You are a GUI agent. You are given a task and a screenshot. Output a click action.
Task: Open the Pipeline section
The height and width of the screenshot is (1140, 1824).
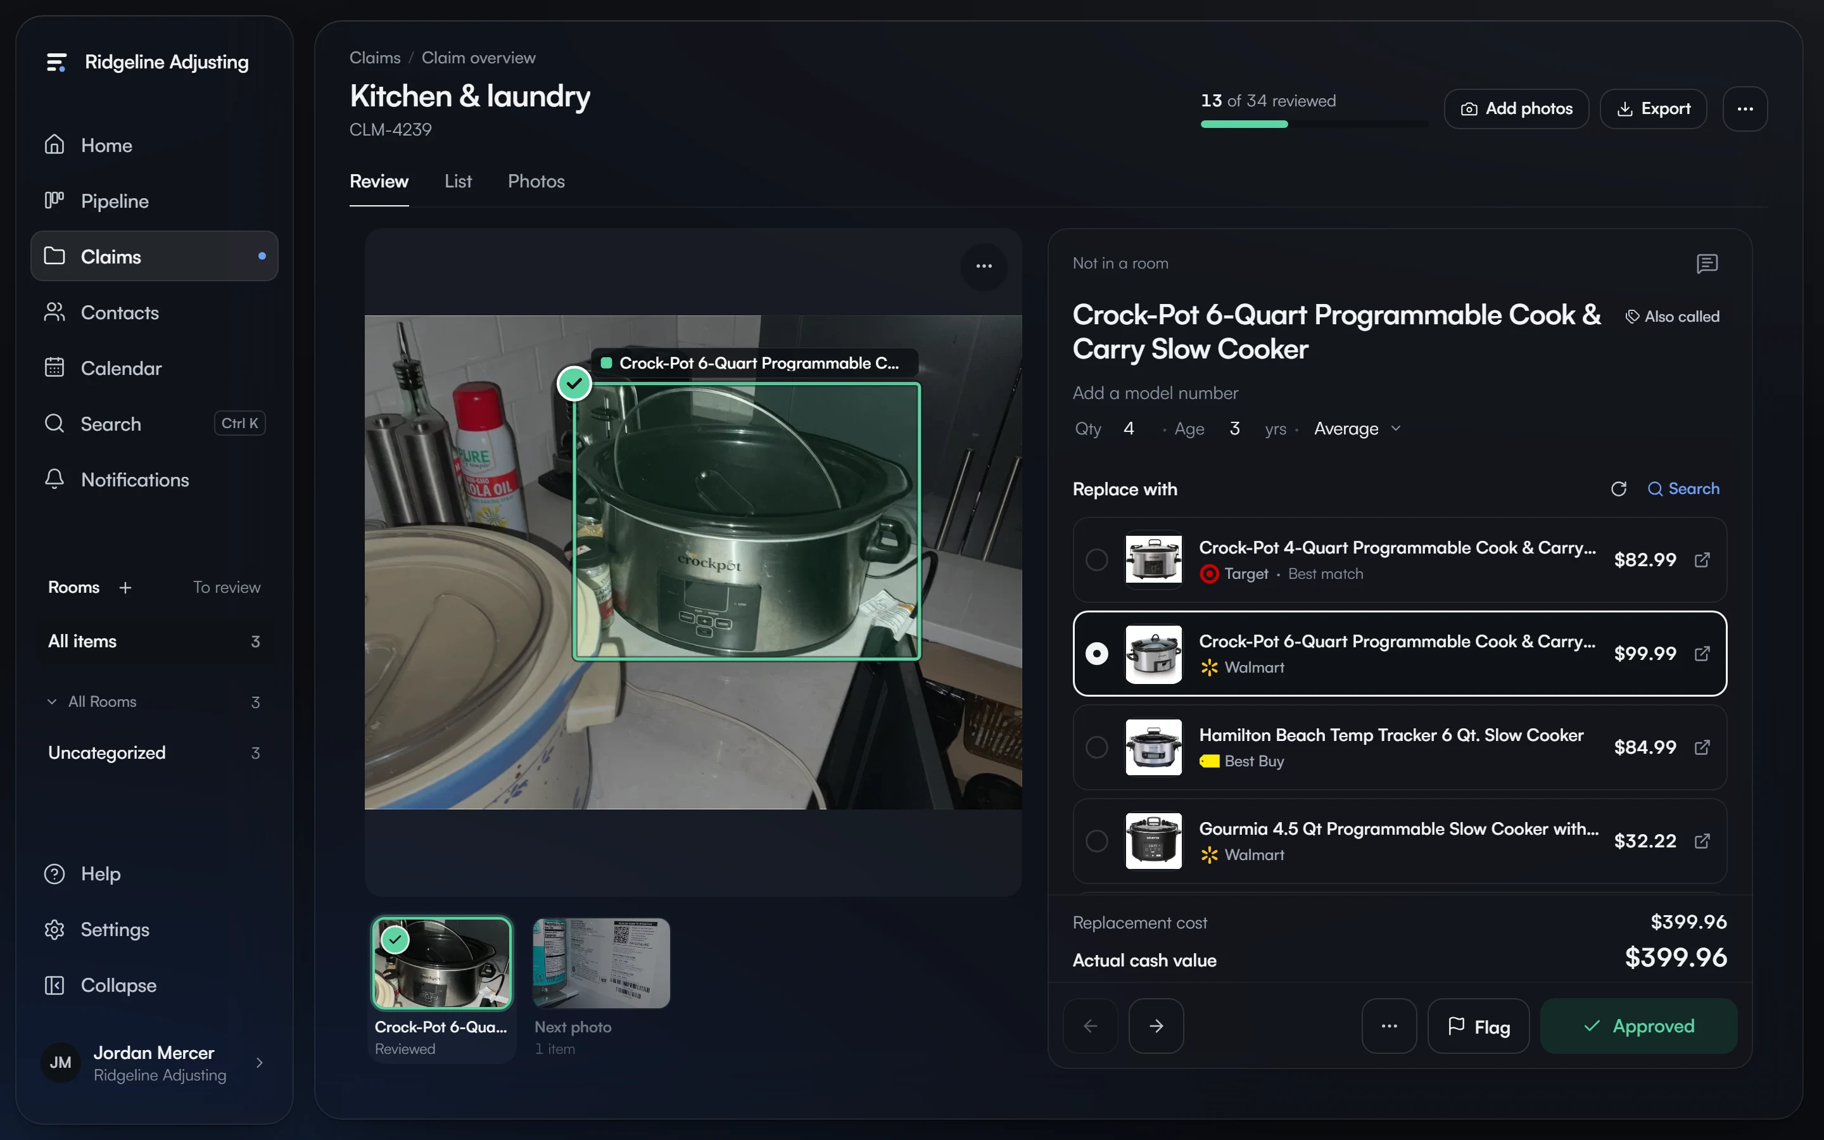(x=154, y=201)
